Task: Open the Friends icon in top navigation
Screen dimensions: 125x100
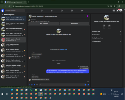Action: [x=52, y=10]
